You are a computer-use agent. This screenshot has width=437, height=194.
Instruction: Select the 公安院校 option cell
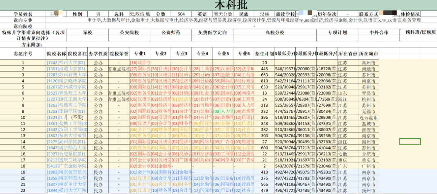(129, 33)
